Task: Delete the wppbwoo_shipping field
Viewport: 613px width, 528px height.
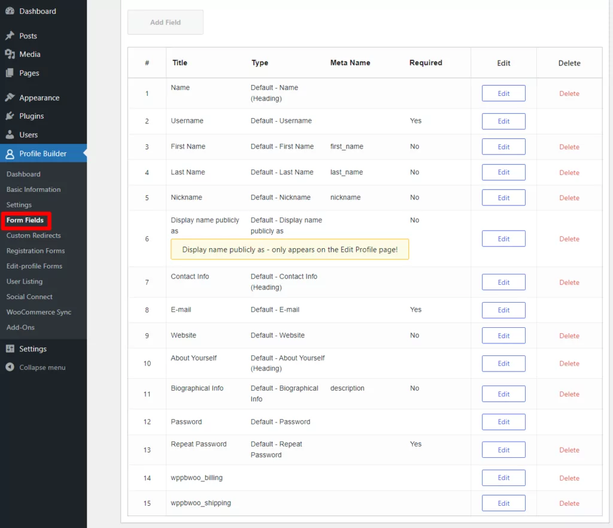Action: [569, 503]
